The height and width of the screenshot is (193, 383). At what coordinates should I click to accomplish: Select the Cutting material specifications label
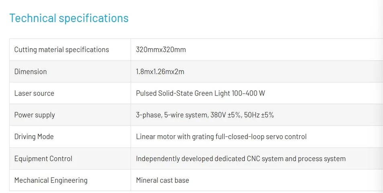(x=61, y=50)
